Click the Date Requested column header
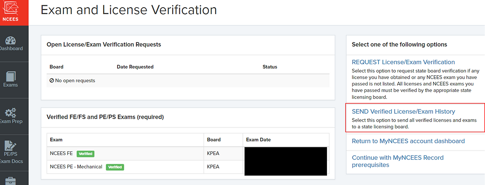This screenshot has width=485, height=185. coord(135,67)
